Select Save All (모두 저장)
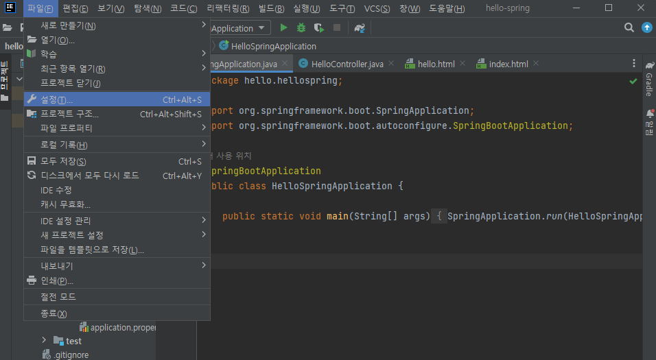 pyautogui.click(x=117, y=161)
